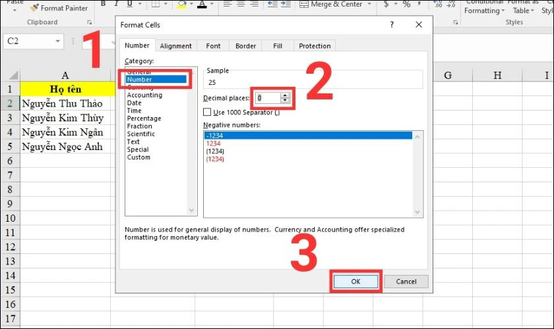The width and height of the screenshot is (554, 329).
Task: Decrease decimal places with down arrow
Action: coord(285,101)
